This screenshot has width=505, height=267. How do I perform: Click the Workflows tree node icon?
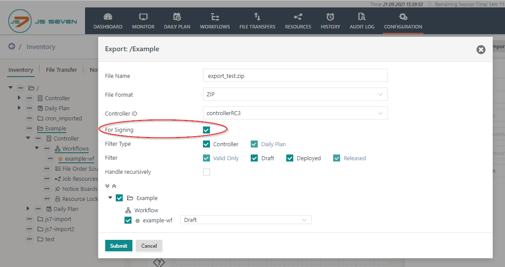(x=58, y=149)
